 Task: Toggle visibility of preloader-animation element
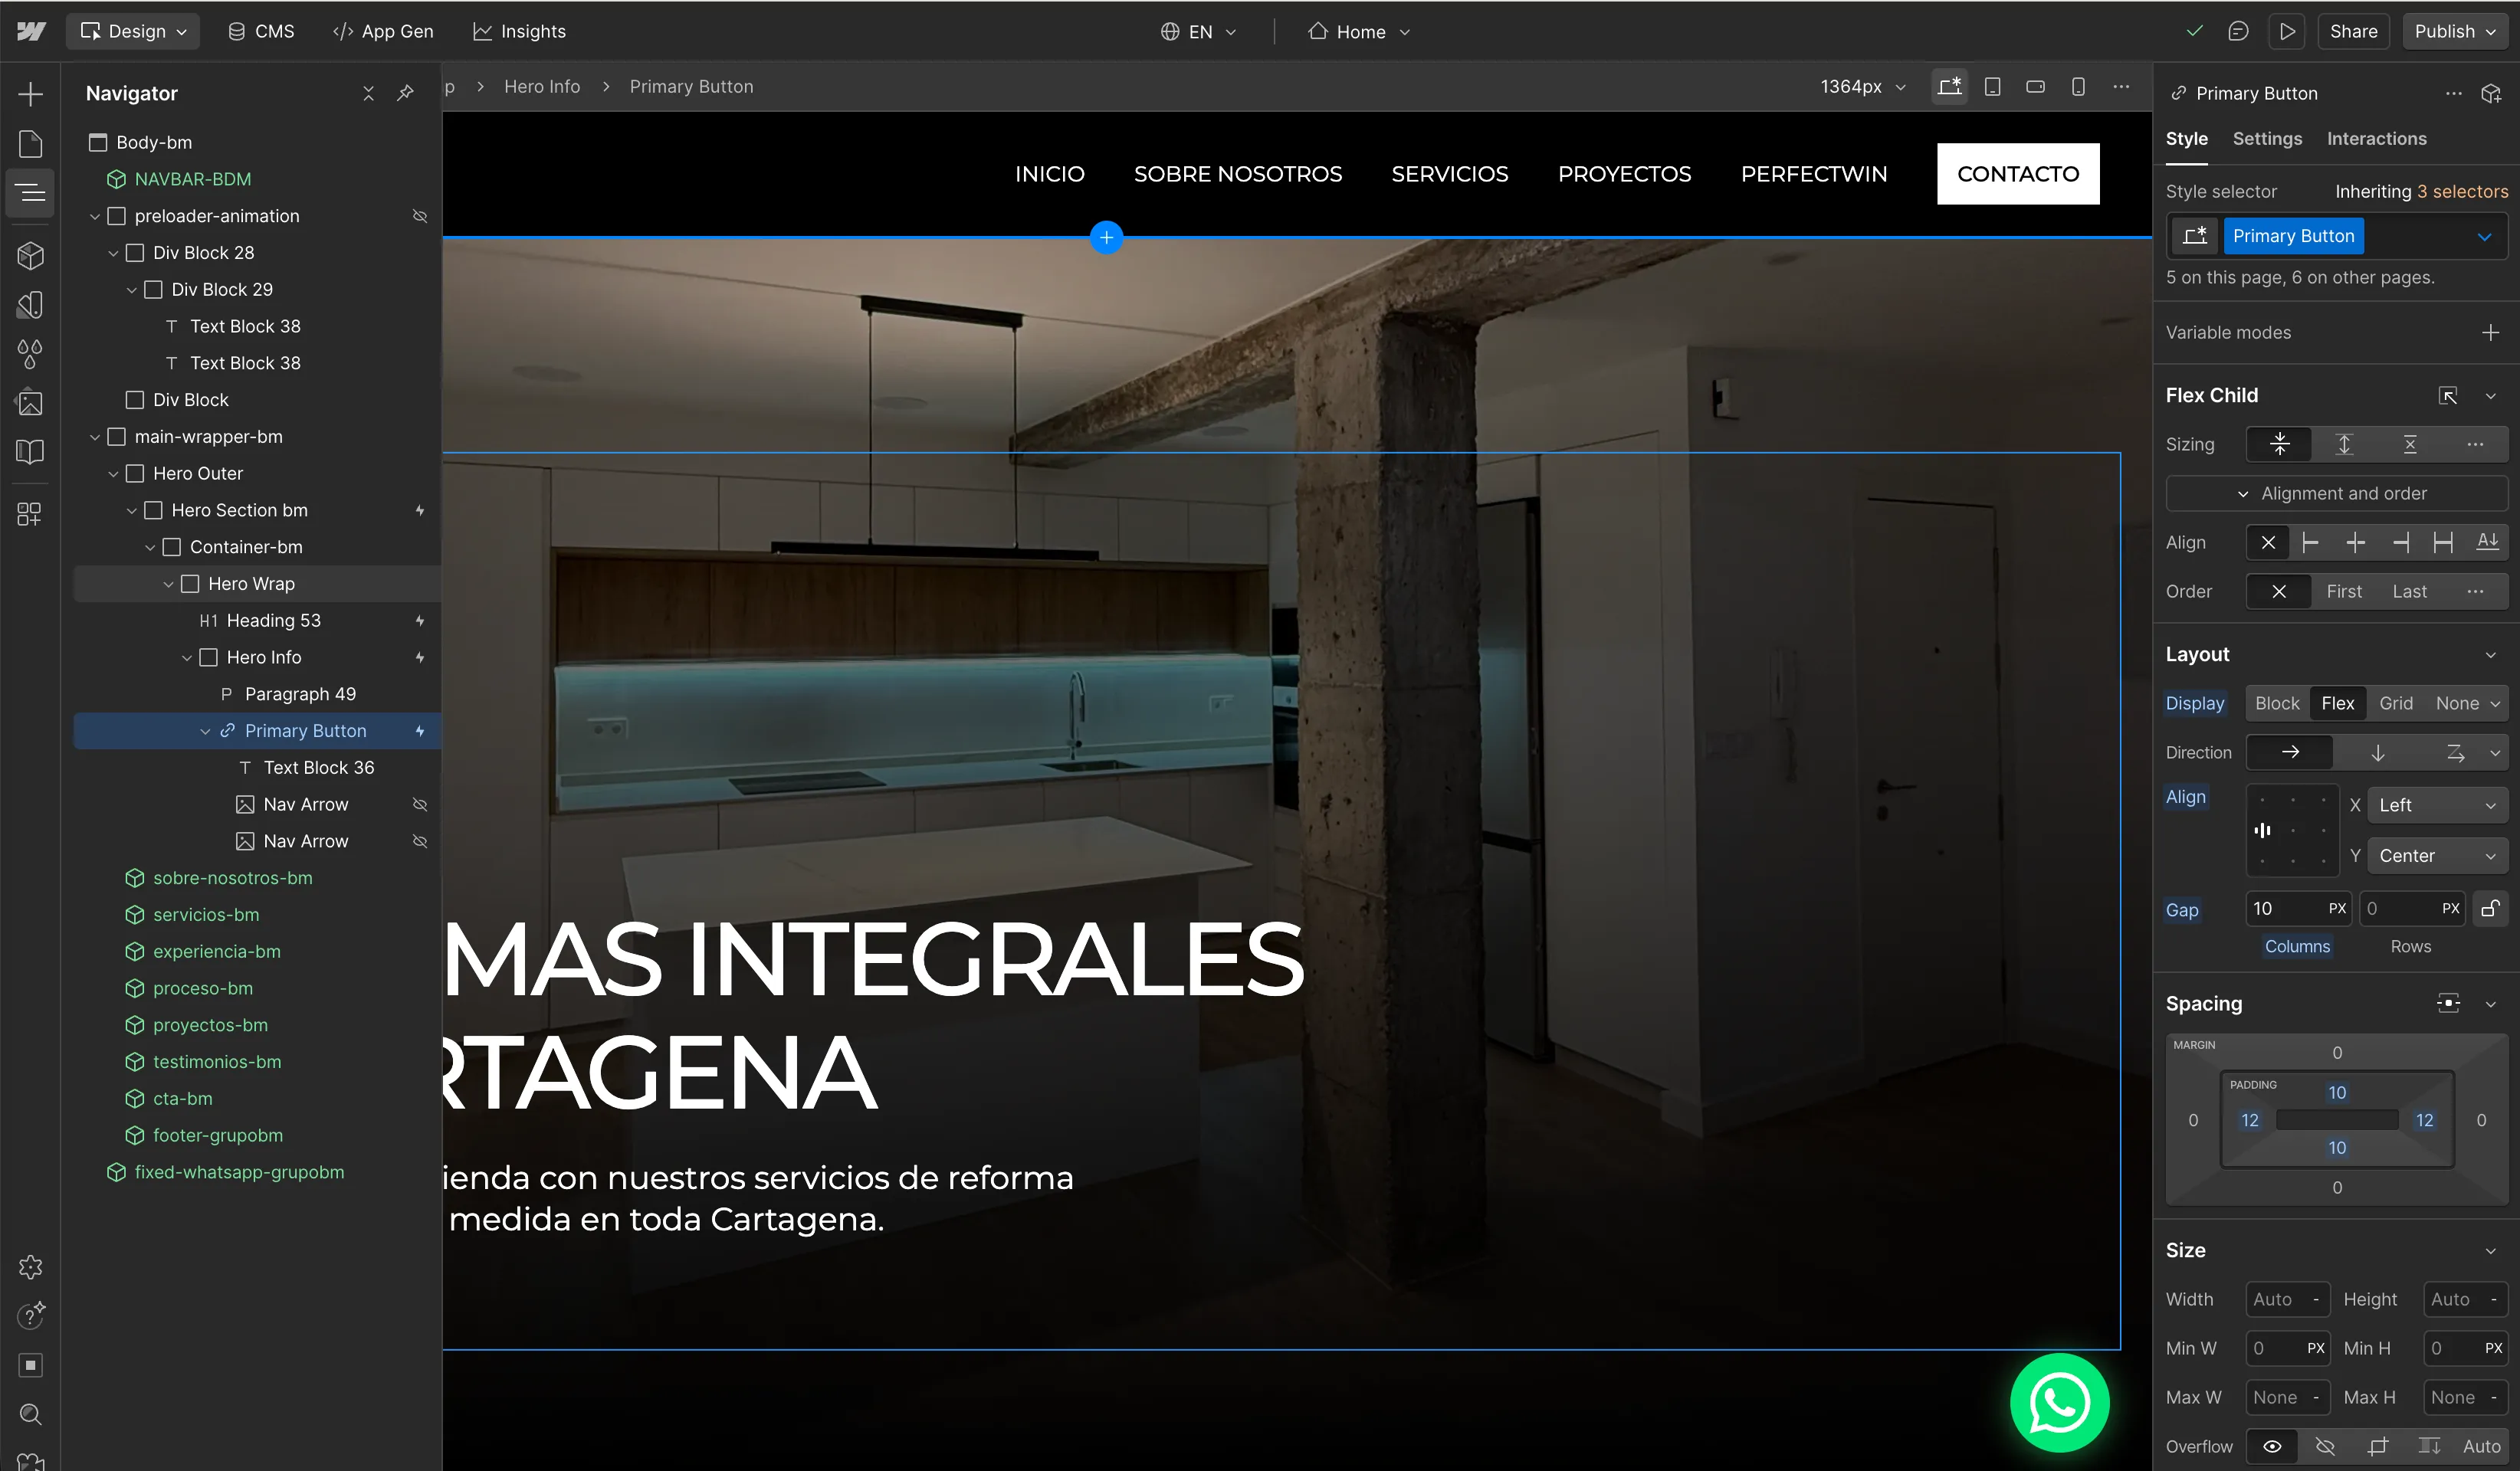click(420, 216)
